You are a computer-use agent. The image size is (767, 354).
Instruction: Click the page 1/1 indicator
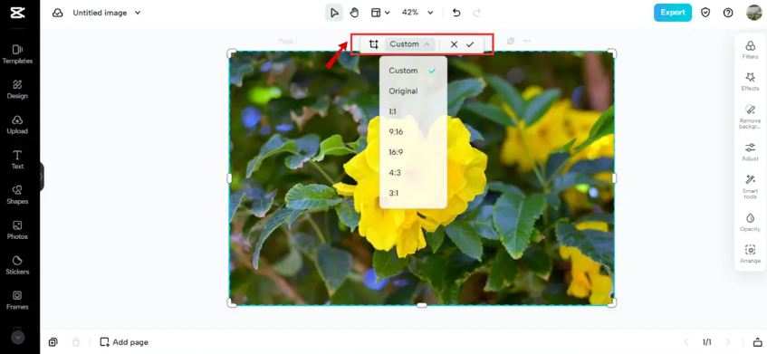(707, 342)
